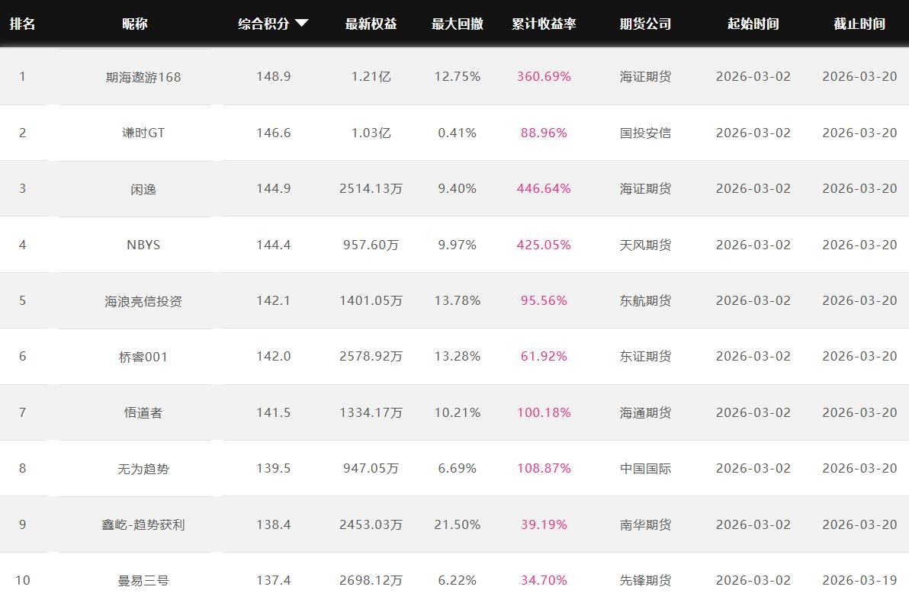The width and height of the screenshot is (909, 606).
Task: Open trader 谦时GT profile
Action: (x=143, y=133)
